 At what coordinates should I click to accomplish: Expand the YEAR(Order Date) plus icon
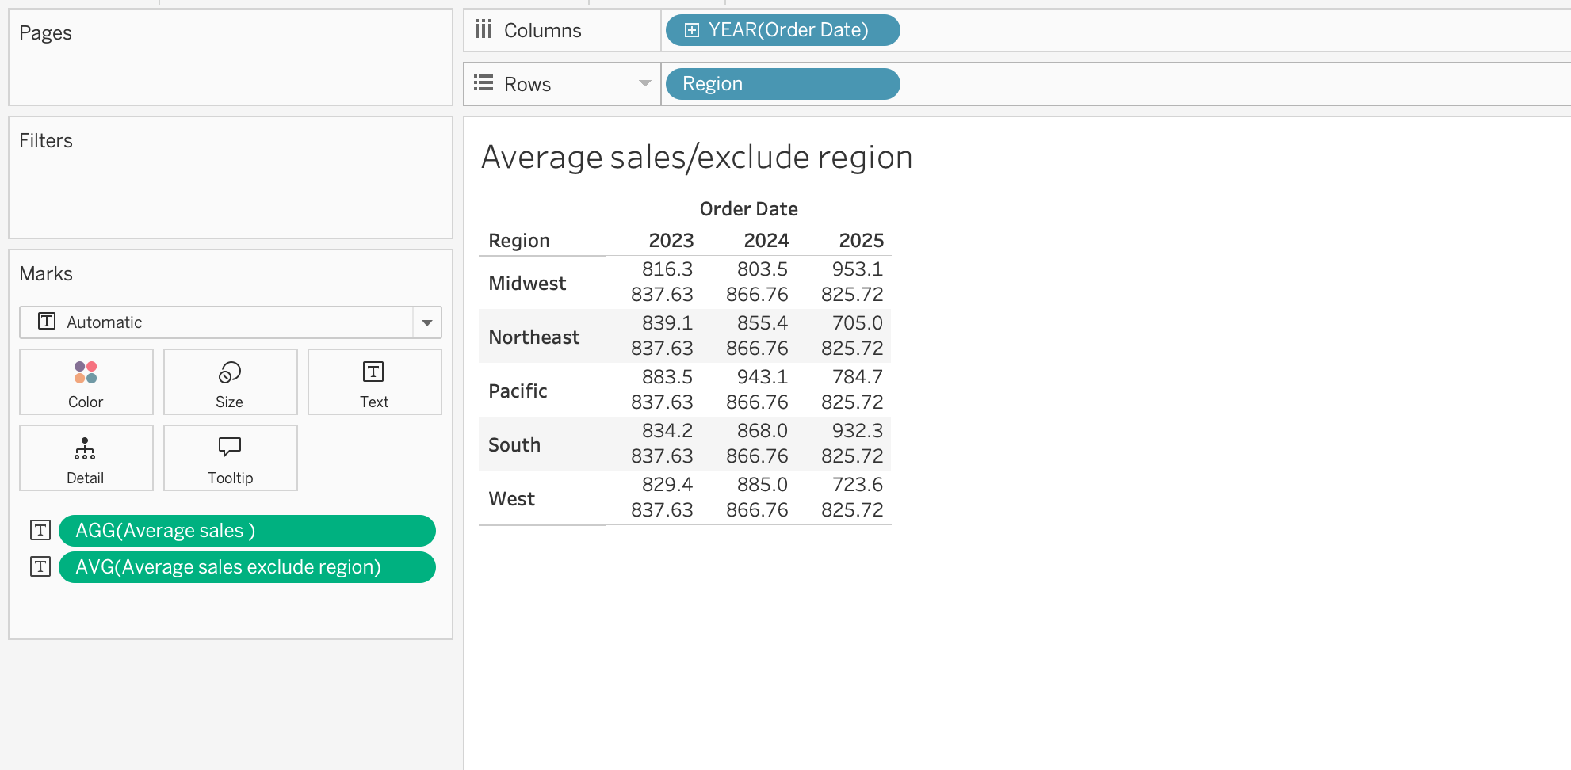click(692, 30)
